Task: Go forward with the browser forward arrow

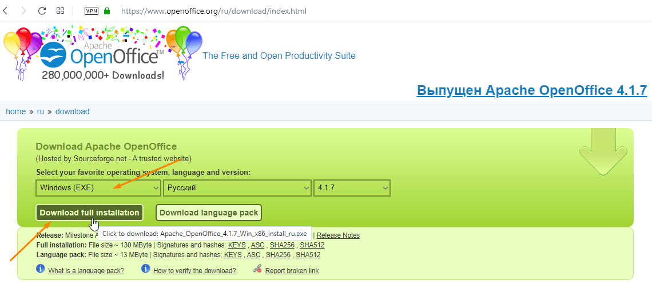Action: pos(23,11)
